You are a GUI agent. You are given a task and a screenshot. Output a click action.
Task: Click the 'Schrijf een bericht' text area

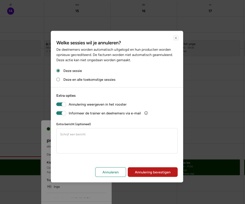pos(117,141)
